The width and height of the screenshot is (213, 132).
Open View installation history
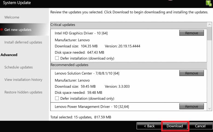pyautogui.click(x=23, y=80)
